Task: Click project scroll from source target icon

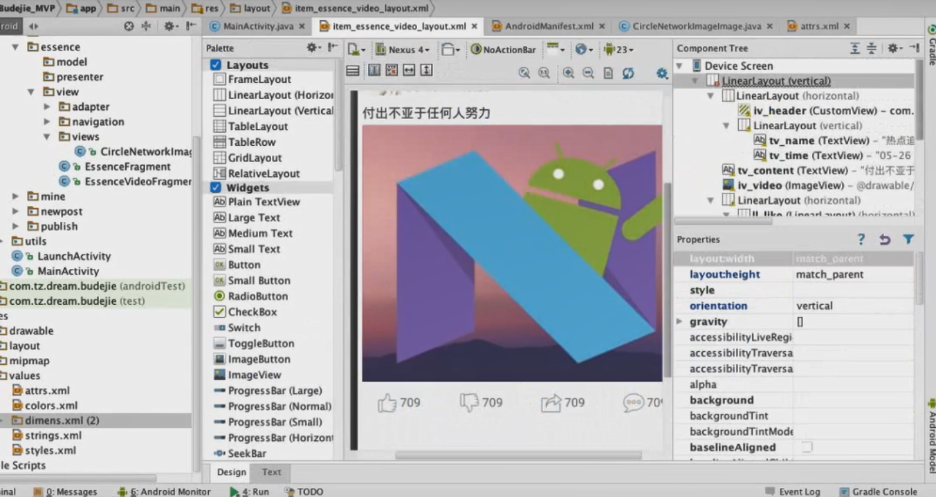Action: (x=129, y=26)
